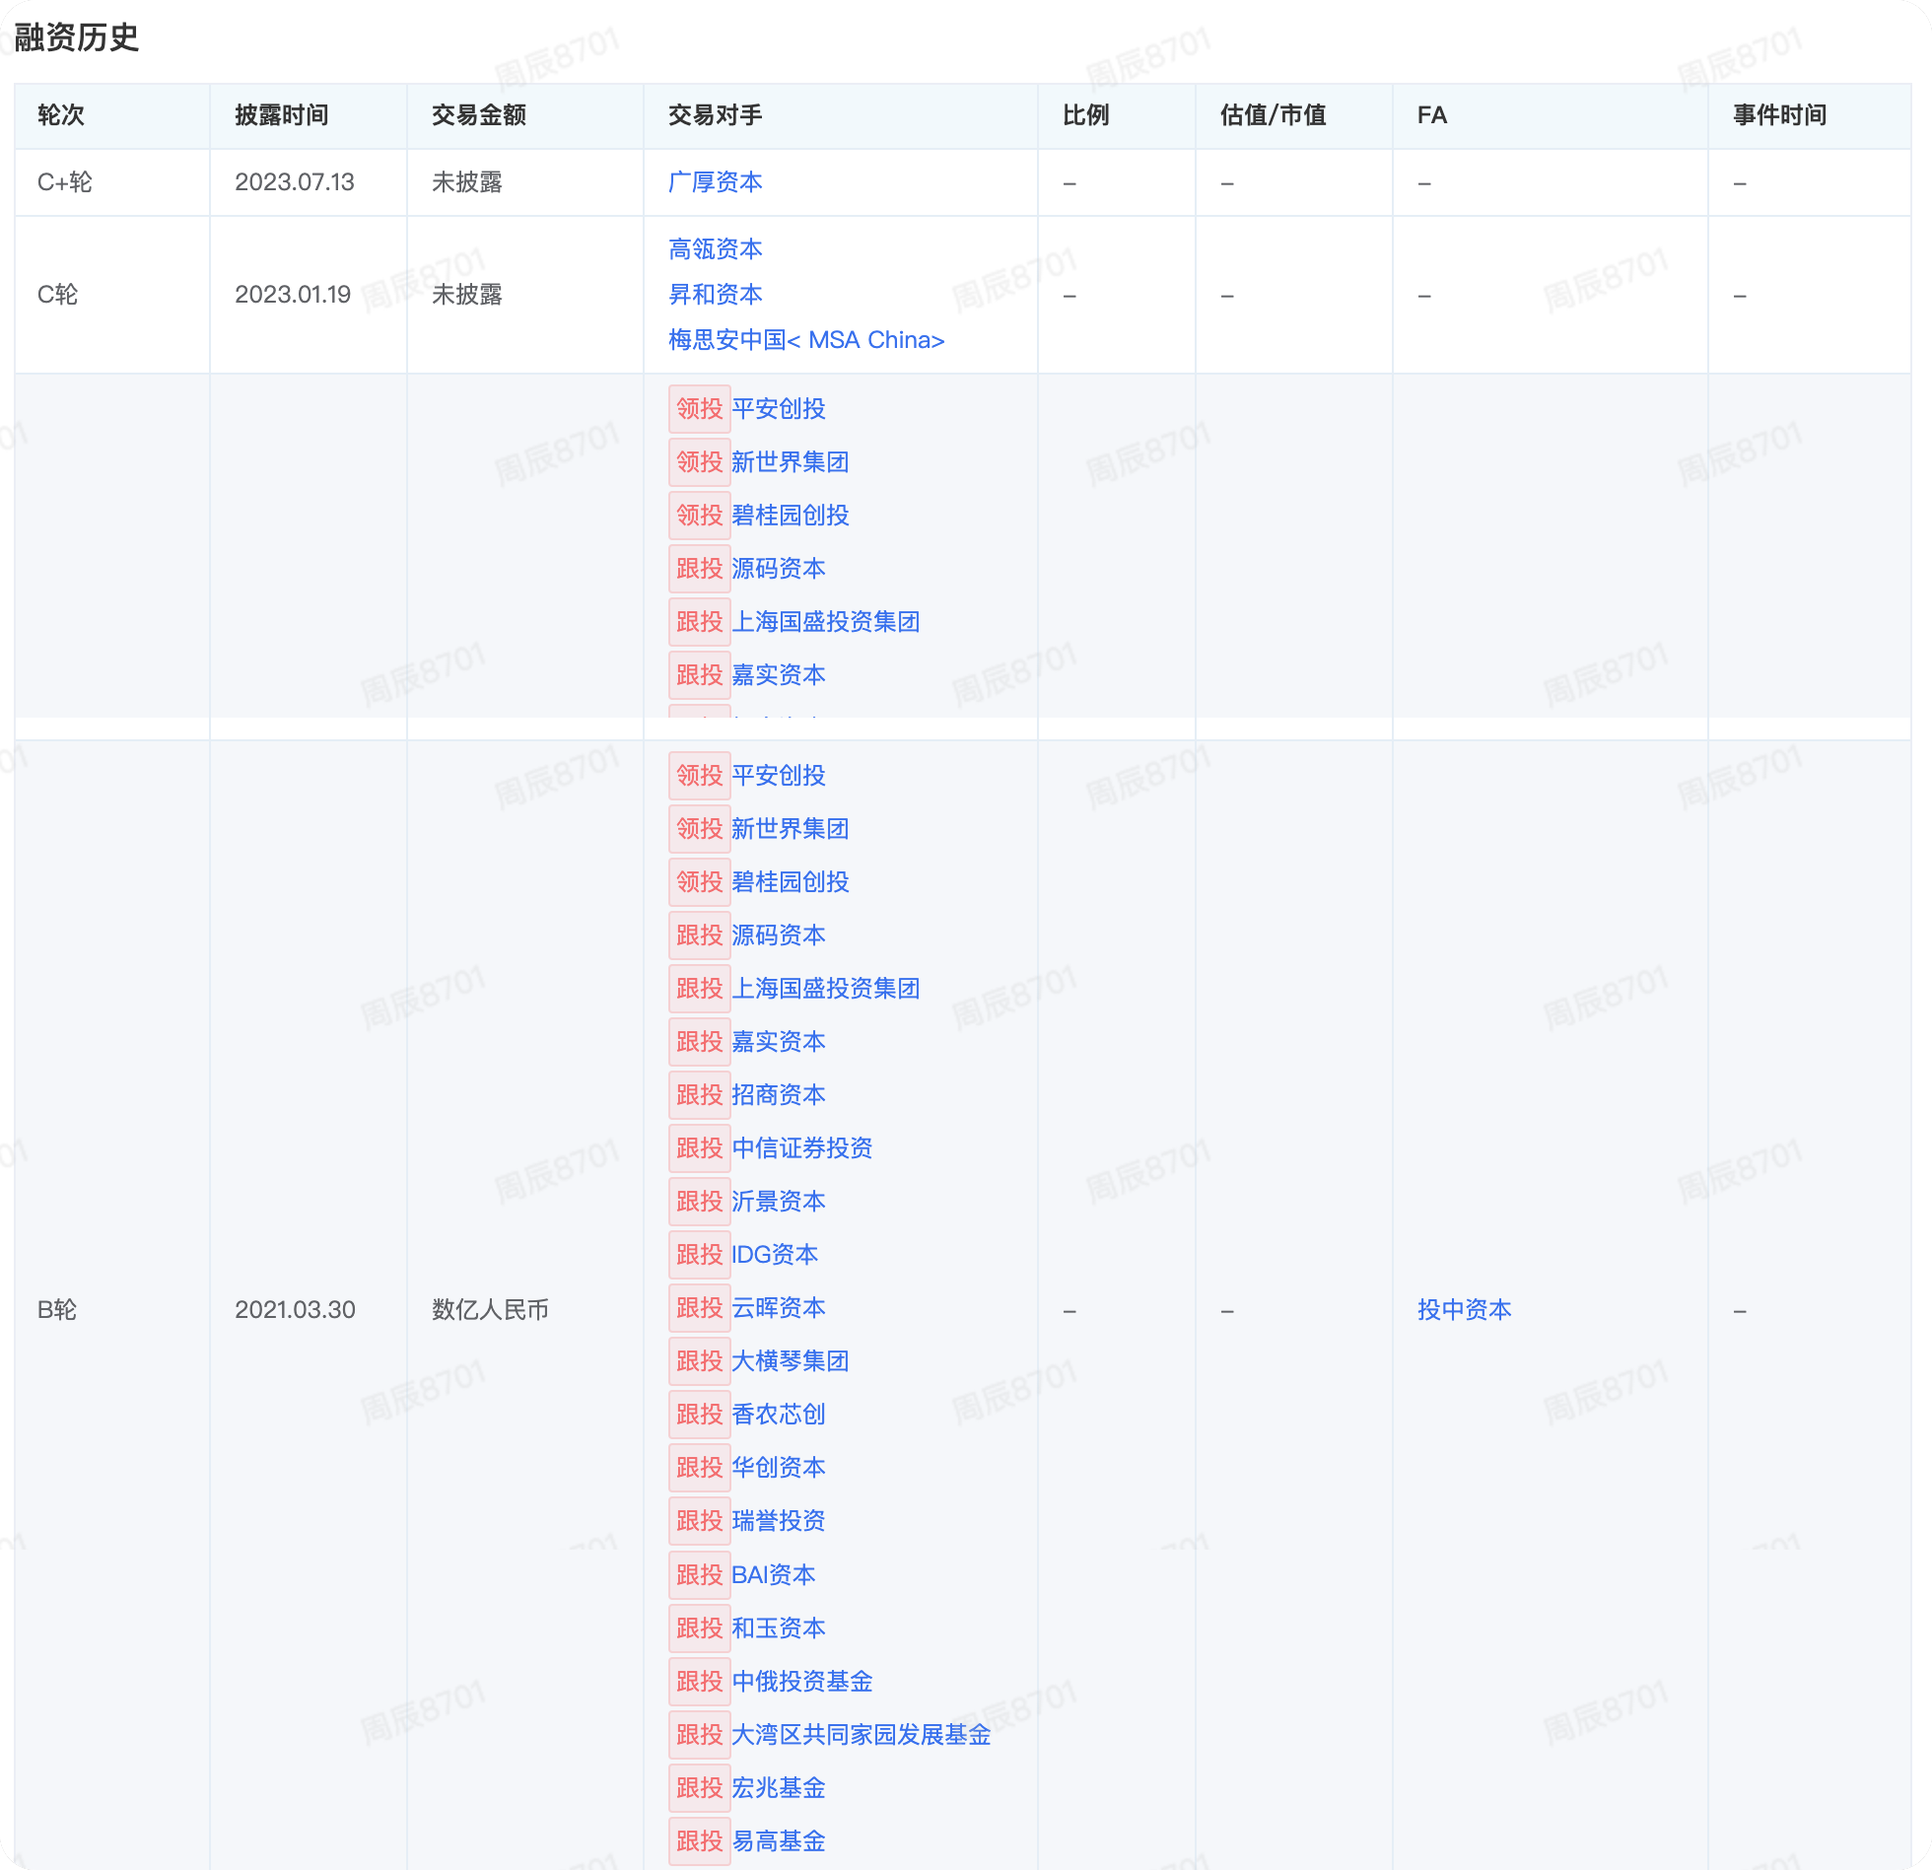Click the 昇和资本 link
Image resolution: width=1932 pixels, height=1870 pixels.
pos(715,295)
